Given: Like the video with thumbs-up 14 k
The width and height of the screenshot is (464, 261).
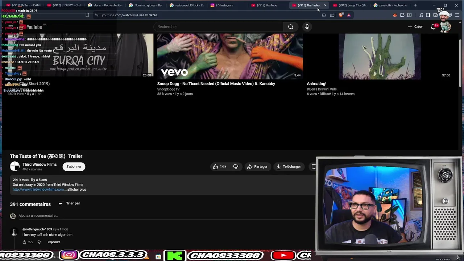Looking at the screenshot, I should pos(220,167).
